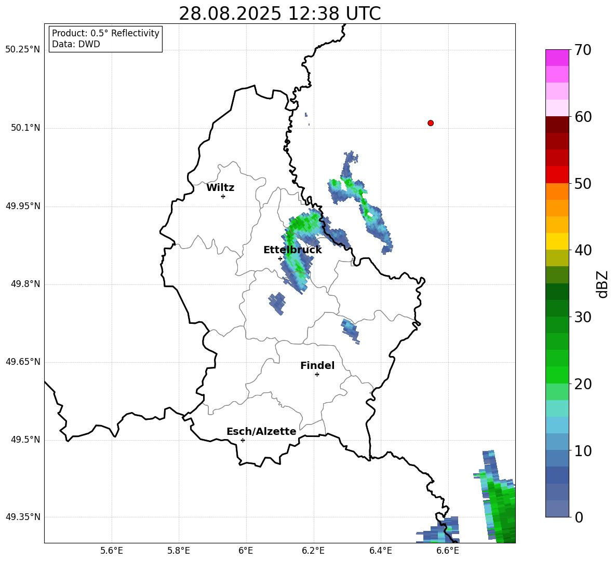Screen dimensions: 615x561
Task: Pick the light blue swatch near 14 dBZ
Action: 557,425
